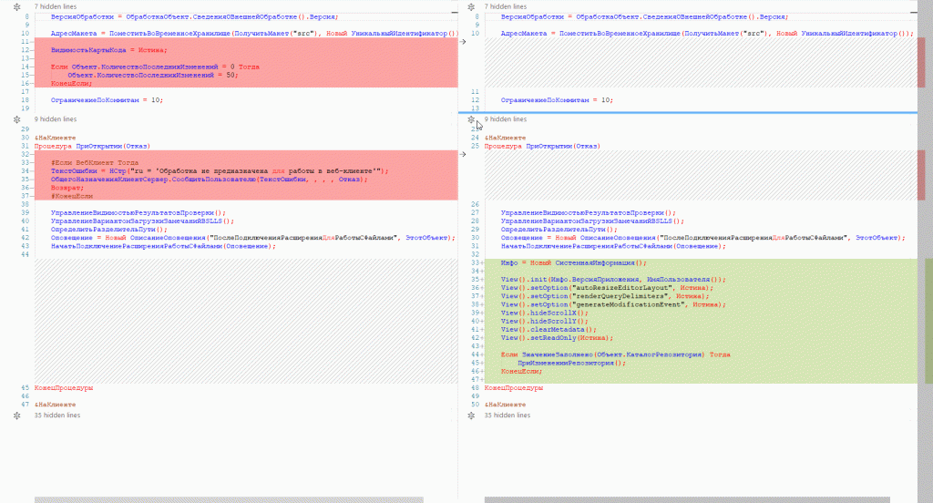Click the '9 hidden lines' label in right pane
The width and height of the screenshot is (933, 503).
click(x=505, y=119)
